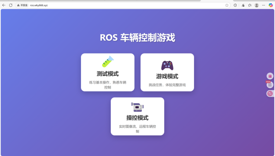275x156 pixels.
Task: Click the video camera icon for 操控模式
Action: coord(137,107)
